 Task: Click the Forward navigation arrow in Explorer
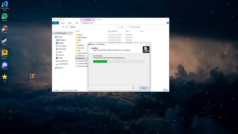point(58,27)
